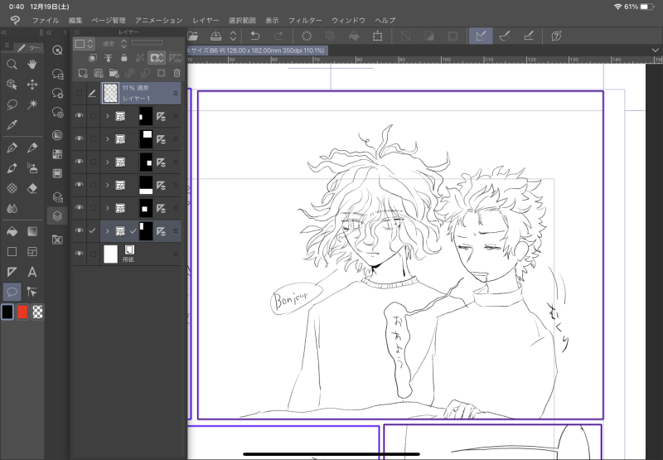
Task: Select the red sub color swatch
Action: tap(22, 312)
